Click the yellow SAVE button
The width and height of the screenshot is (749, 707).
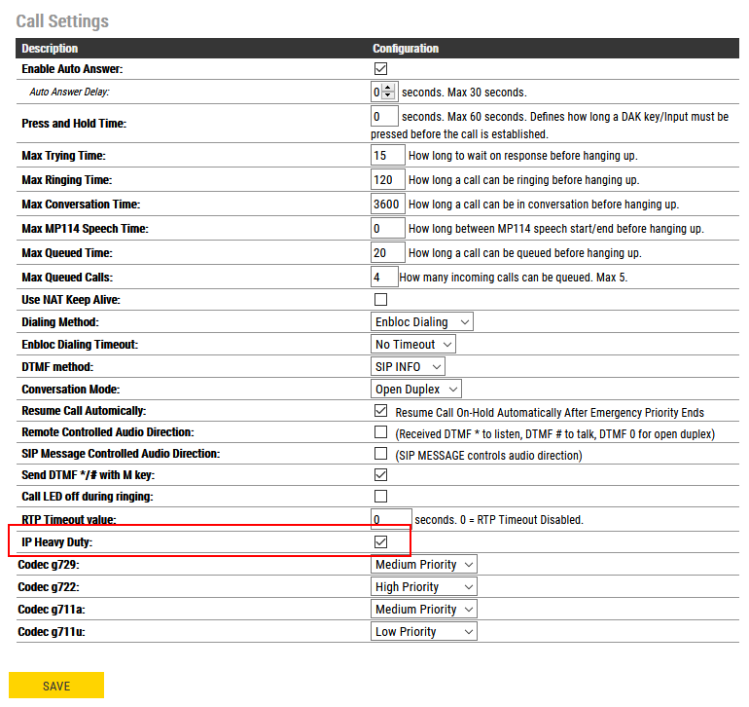click(56, 686)
